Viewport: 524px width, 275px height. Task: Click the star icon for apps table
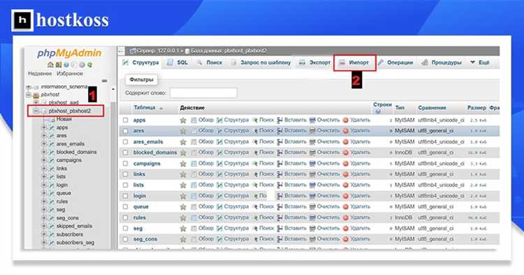pyautogui.click(x=183, y=120)
